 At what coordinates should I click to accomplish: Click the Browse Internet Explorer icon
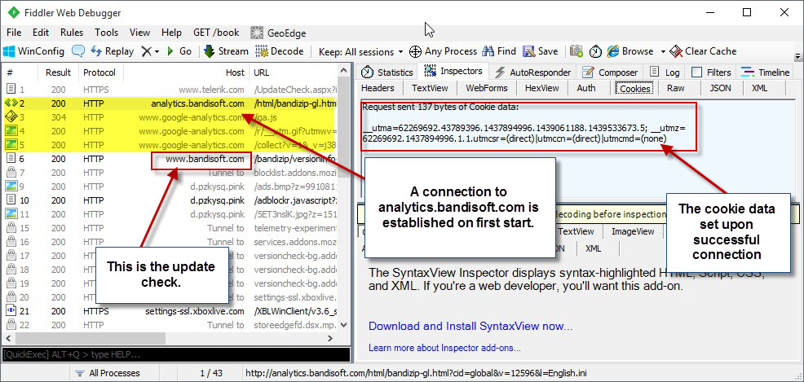[x=612, y=51]
